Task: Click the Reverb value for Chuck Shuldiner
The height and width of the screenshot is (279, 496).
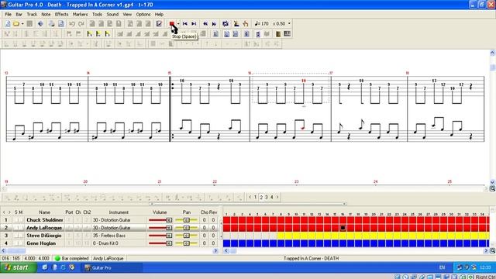Action: pyautogui.click(x=213, y=220)
